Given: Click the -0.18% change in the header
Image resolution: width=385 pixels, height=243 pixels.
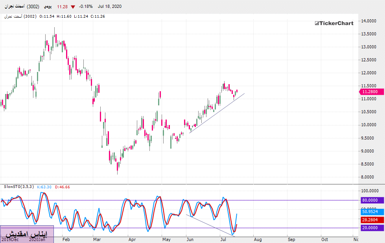Looking at the screenshot, I should click(x=86, y=7).
